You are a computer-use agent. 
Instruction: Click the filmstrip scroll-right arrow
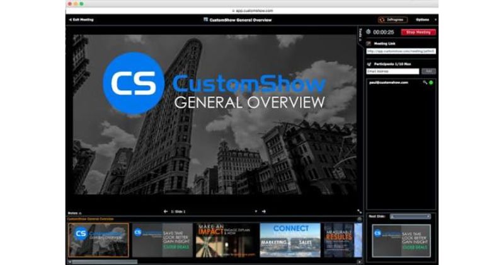click(x=360, y=262)
